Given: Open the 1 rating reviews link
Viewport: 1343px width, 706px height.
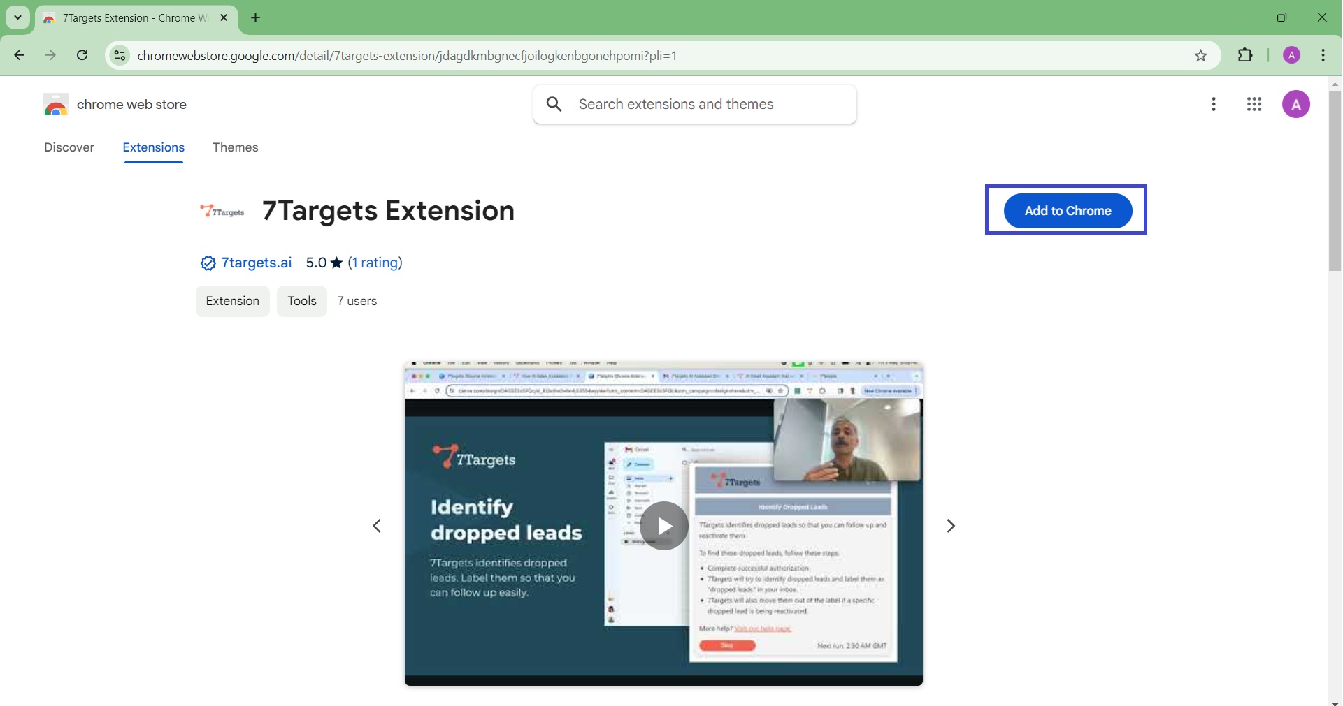Looking at the screenshot, I should (x=375, y=263).
